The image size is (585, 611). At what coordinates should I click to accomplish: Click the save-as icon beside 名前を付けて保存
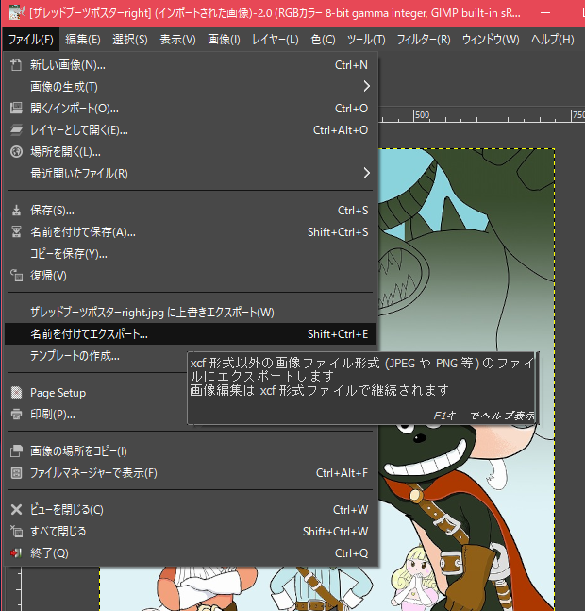coord(16,232)
